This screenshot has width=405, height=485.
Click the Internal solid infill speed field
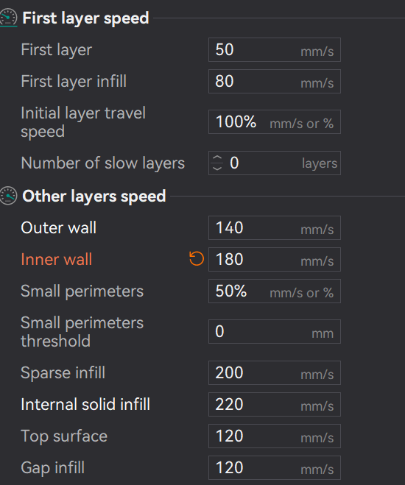[x=275, y=405]
